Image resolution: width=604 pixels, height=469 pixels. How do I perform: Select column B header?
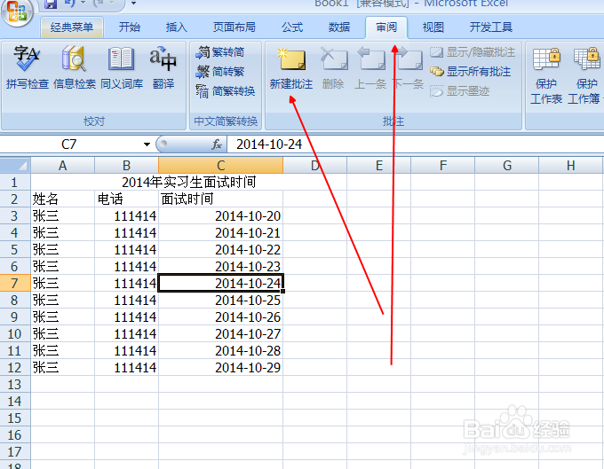point(127,166)
